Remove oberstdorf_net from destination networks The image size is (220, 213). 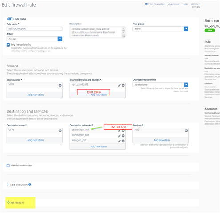coord(123,131)
